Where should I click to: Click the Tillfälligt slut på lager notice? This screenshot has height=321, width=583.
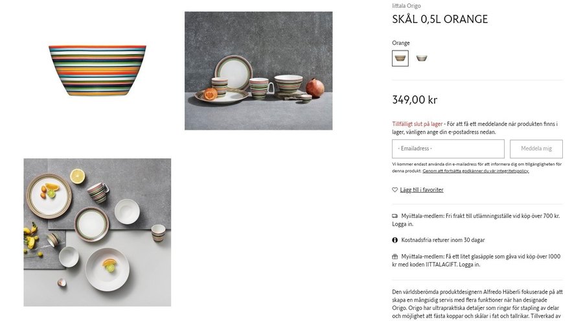point(417,124)
